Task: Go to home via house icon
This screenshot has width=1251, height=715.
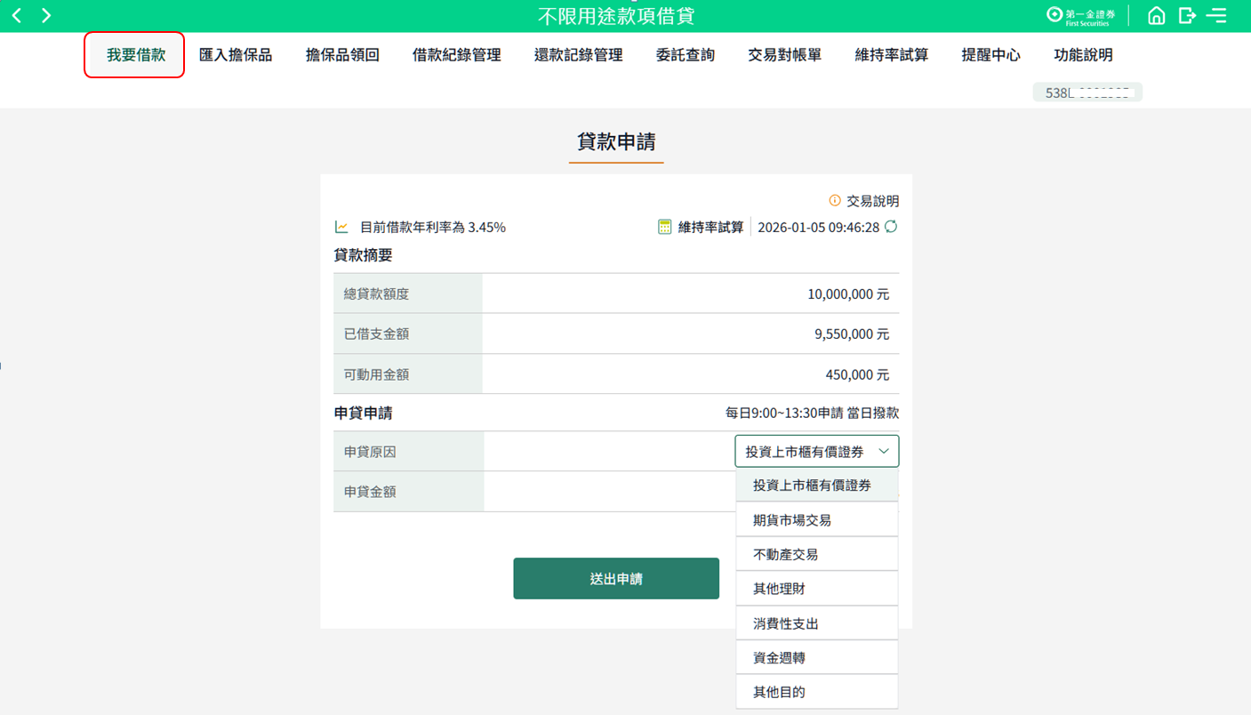Action: point(1156,16)
